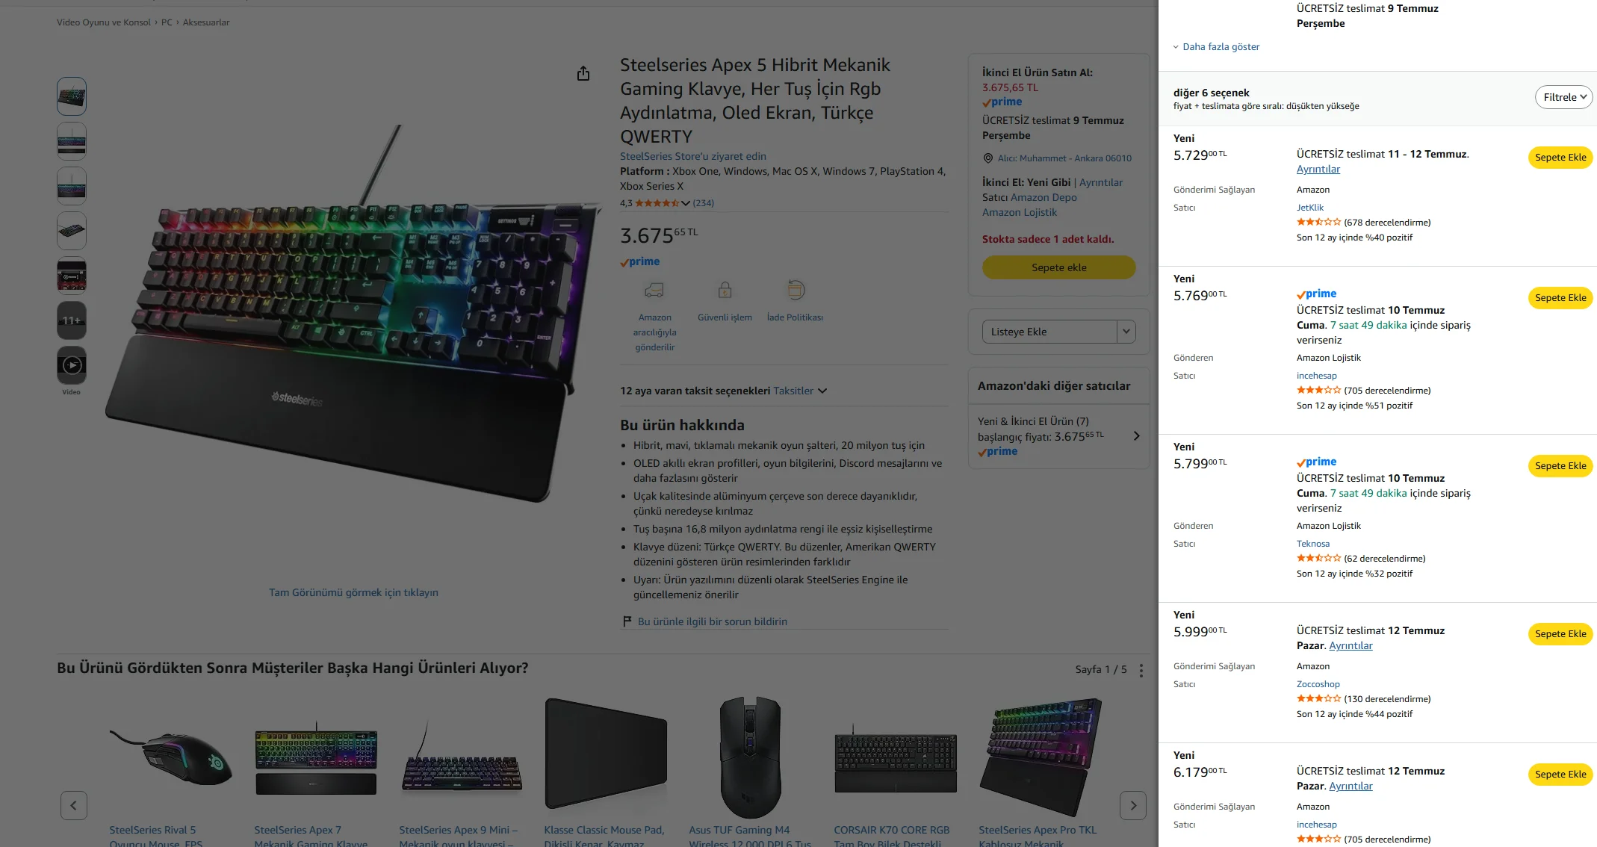
Task: Play the product video thumbnail
Action: coord(72,365)
